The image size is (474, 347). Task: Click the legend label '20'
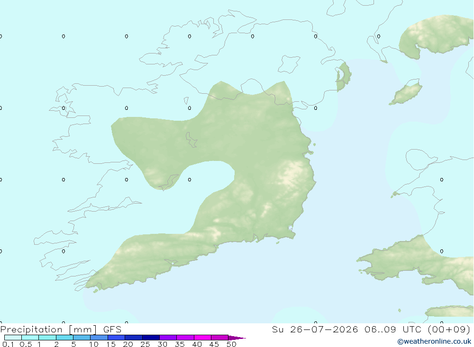tap(128, 344)
